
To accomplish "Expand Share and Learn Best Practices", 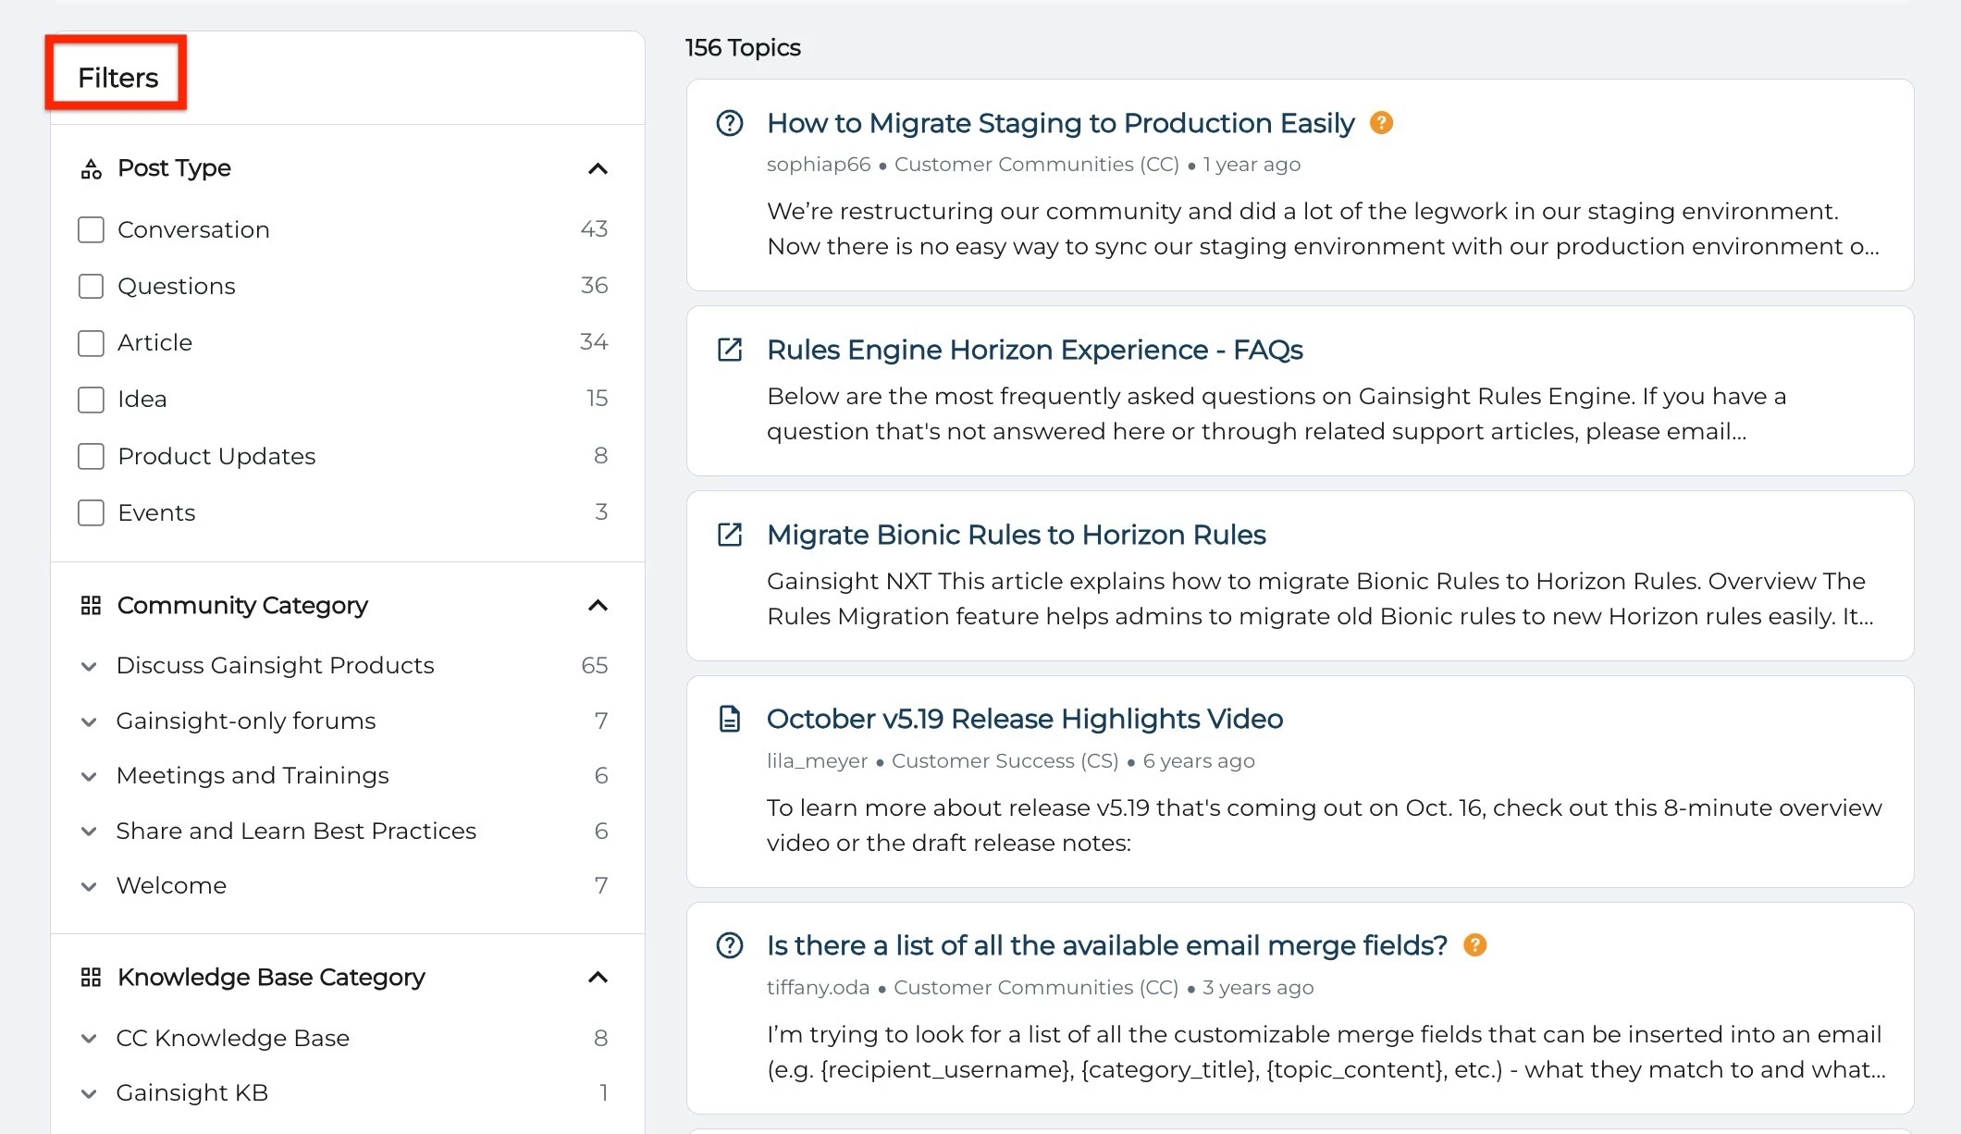I will (x=89, y=832).
